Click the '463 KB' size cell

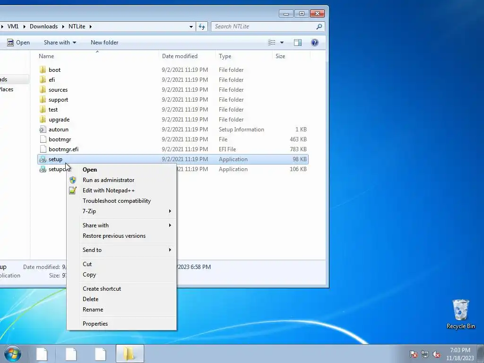tap(298, 139)
